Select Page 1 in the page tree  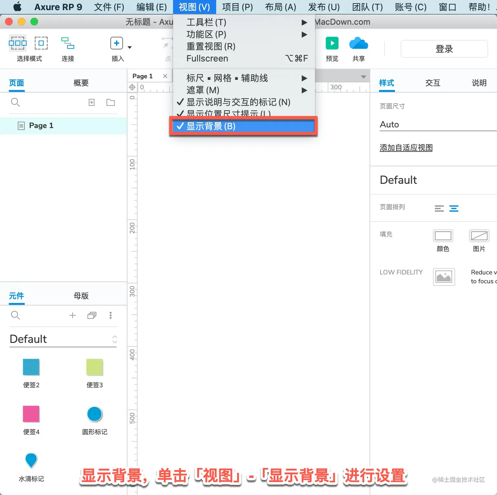pyautogui.click(x=63, y=126)
